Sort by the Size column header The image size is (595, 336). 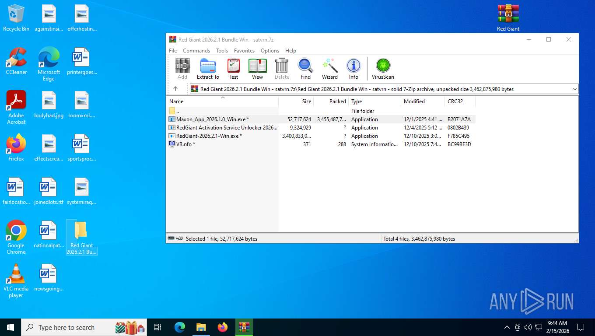click(296, 101)
